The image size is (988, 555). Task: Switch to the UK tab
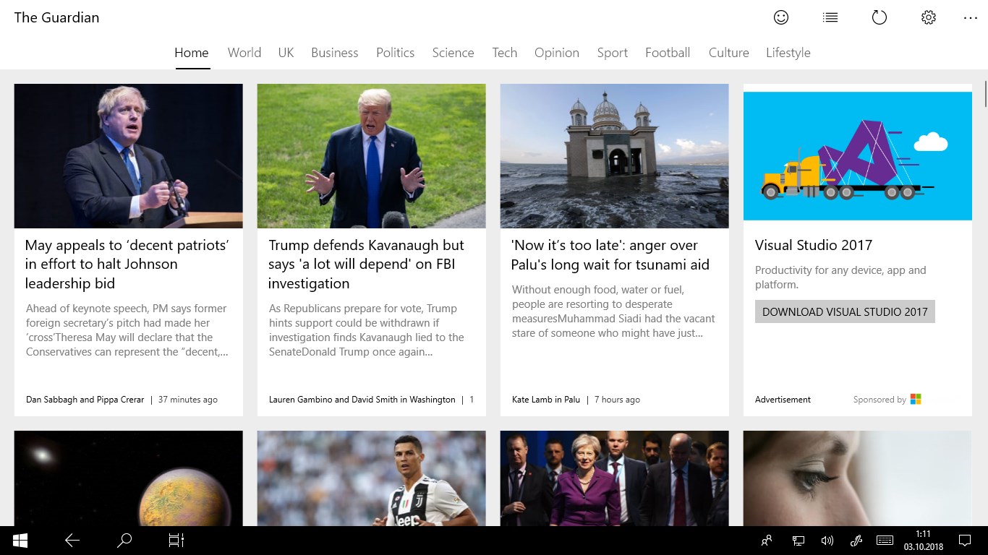pyautogui.click(x=286, y=53)
